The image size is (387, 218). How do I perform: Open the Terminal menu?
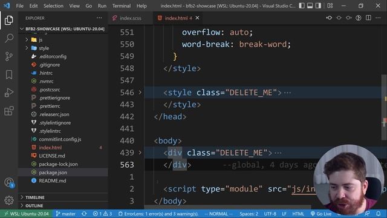pyautogui.click(x=122, y=6)
